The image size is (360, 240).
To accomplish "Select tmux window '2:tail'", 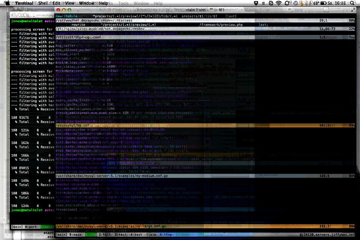I will [x=105, y=235].
